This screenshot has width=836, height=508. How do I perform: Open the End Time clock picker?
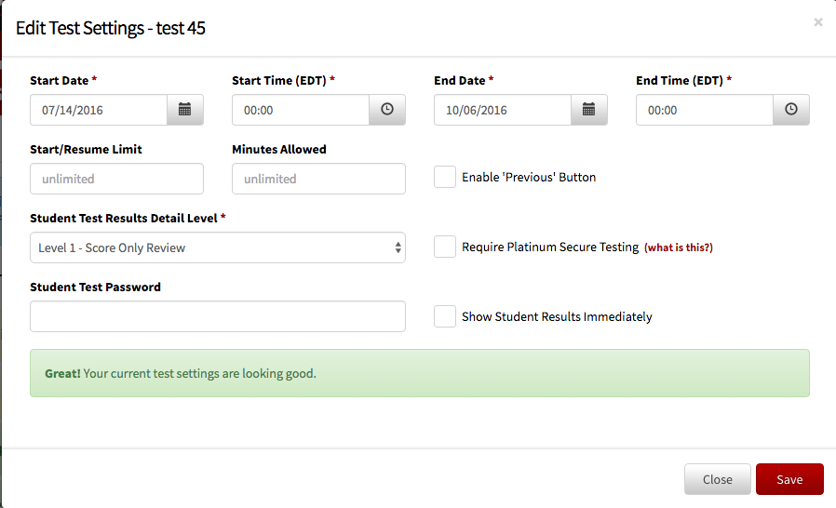[x=790, y=110]
